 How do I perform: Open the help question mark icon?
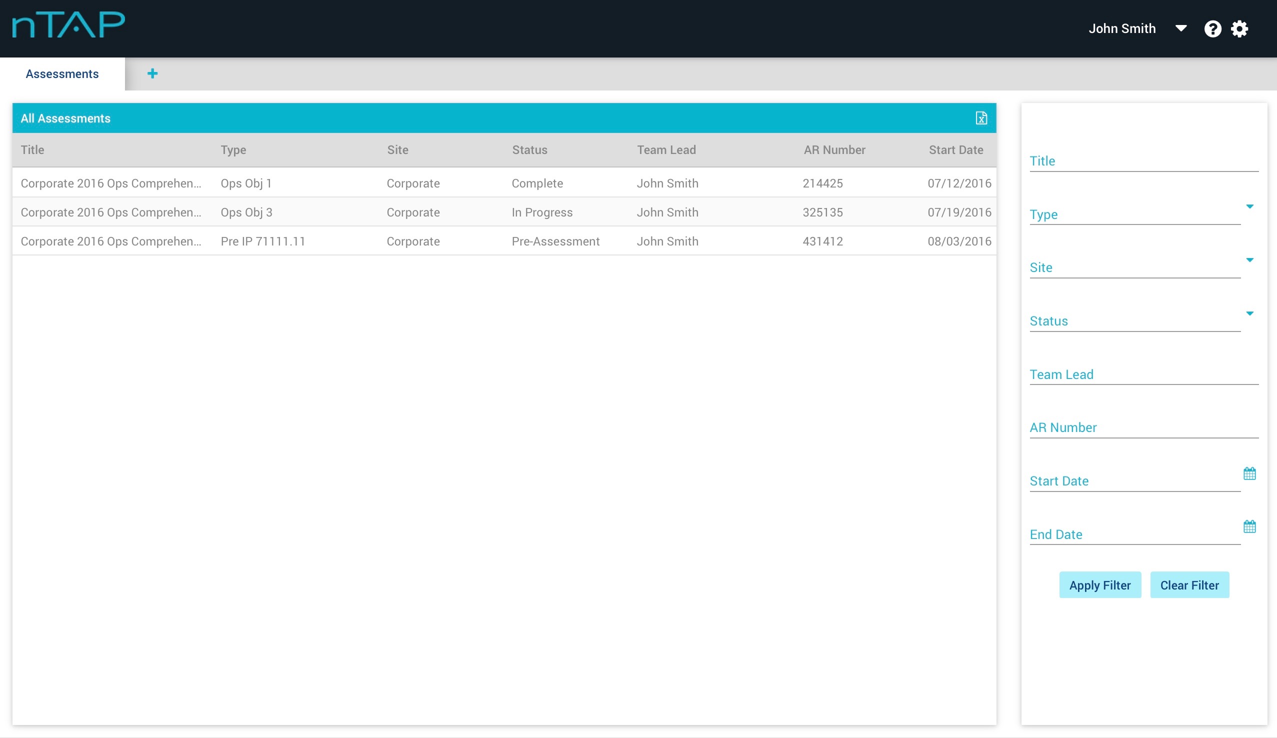(x=1212, y=29)
